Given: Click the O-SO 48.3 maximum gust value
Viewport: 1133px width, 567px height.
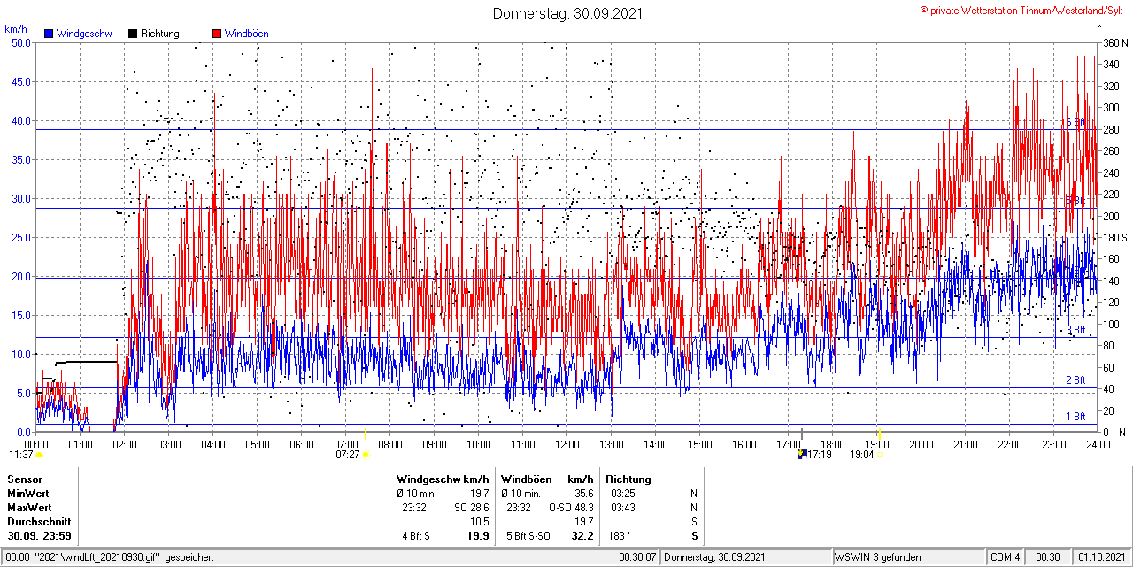Looking at the screenshot, I should pyautogui.click(x=571, y=508).
